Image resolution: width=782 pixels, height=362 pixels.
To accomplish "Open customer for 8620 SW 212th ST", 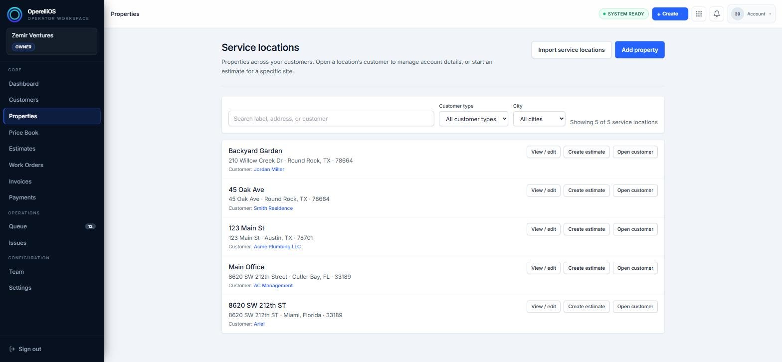I will point(635,307).
